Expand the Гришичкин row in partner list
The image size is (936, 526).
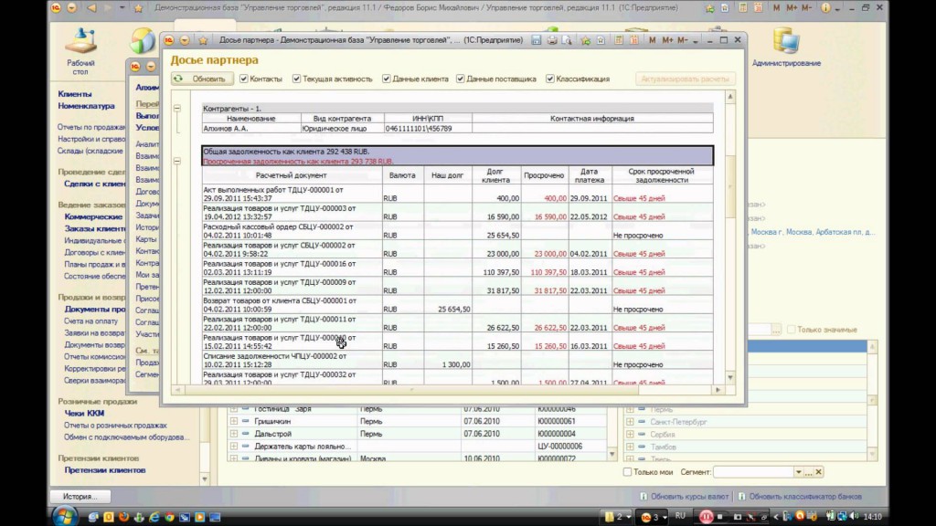point(233,421)
